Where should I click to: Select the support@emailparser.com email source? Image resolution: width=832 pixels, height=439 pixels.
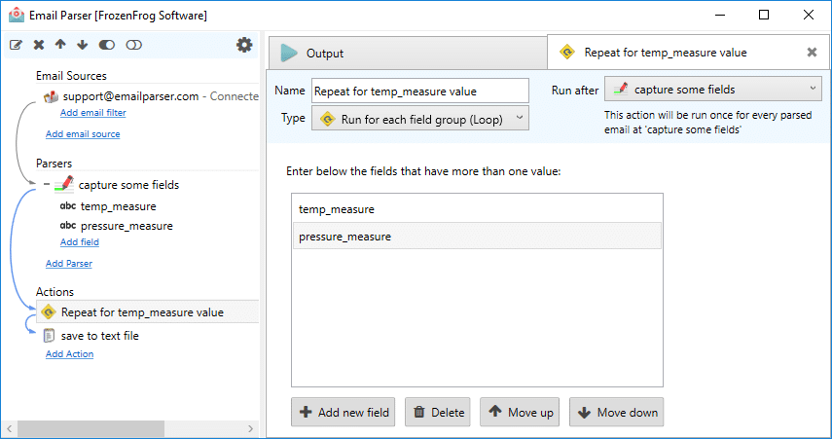130,96
